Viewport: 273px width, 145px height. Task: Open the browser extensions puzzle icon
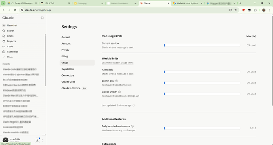point(255,10)
